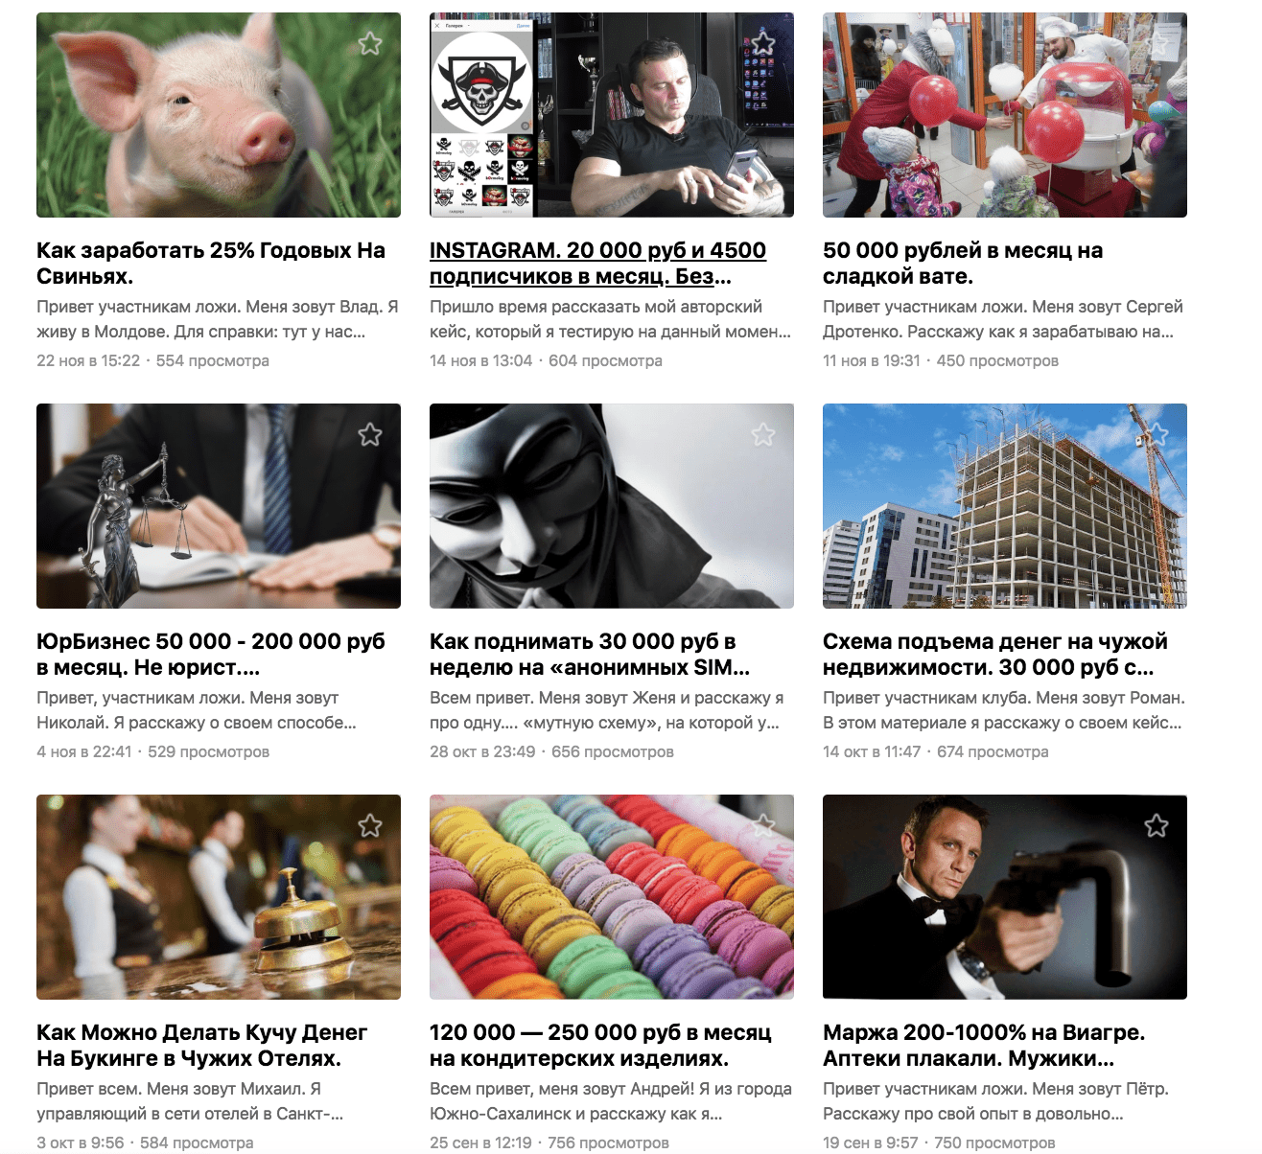Image resolution: width=1262 pixels, height=1154 pixels.
Task: Open article 'Как заработать 25% Годовых На Свиньях'
Action: coord(211,264)
